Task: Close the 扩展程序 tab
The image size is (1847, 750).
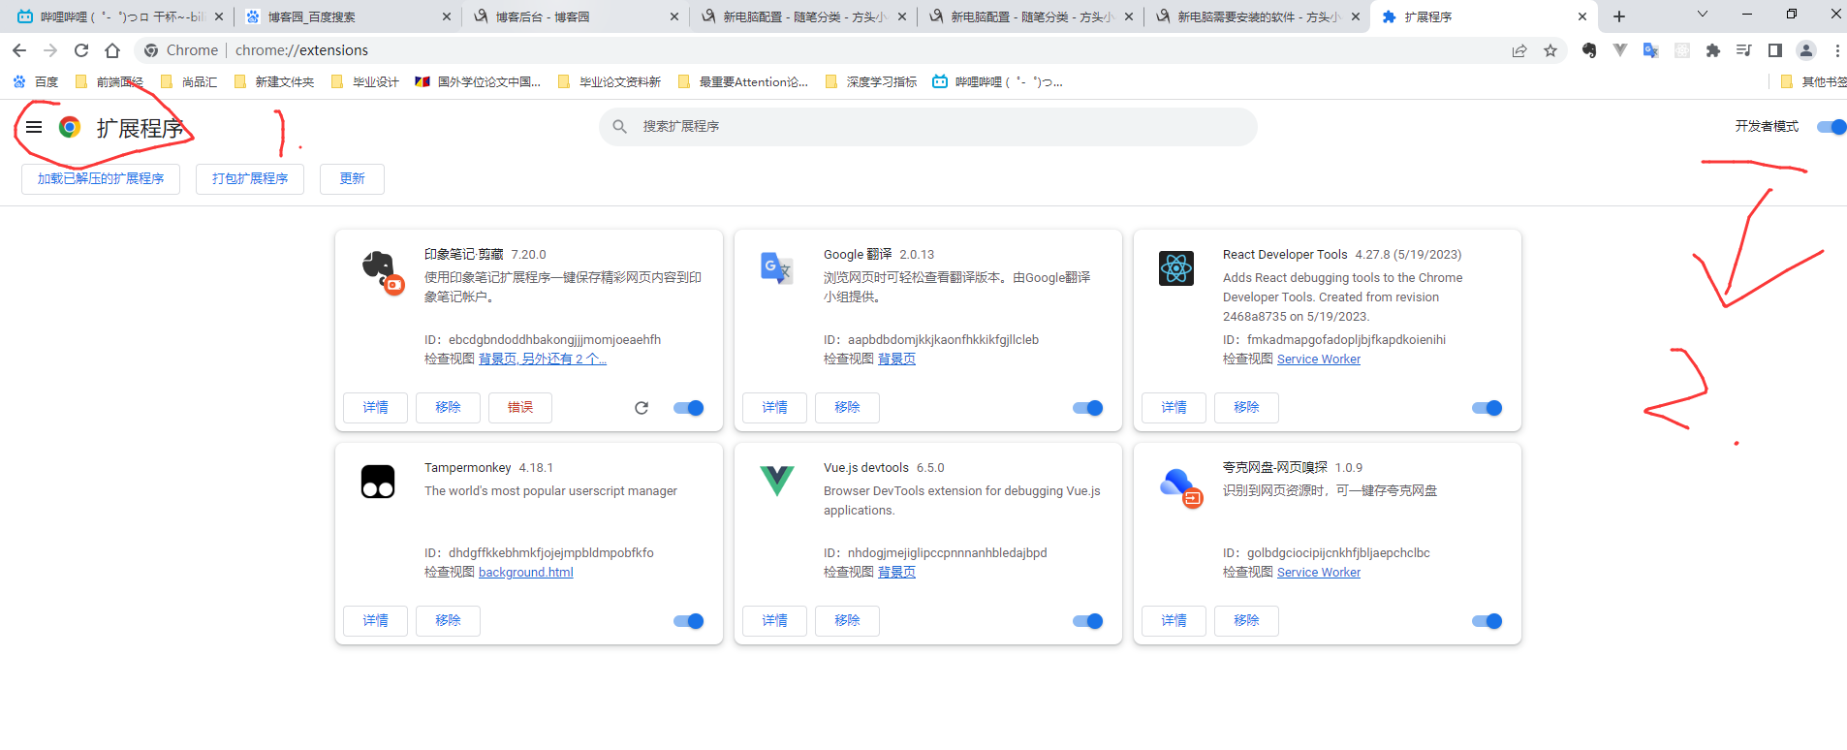Action: coord(1582,16)
